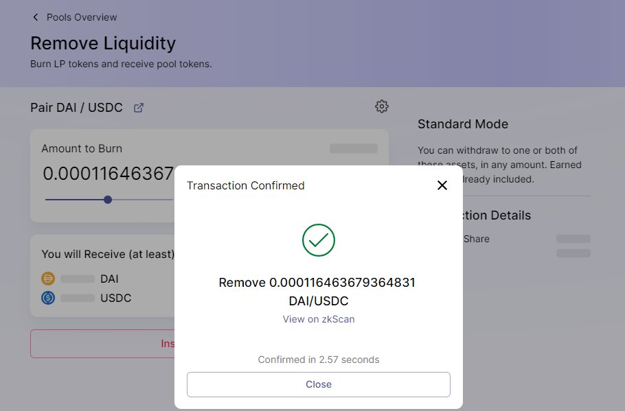Click 'Burn LP tokens and receive pool tokens.' text

coord(121,64)
